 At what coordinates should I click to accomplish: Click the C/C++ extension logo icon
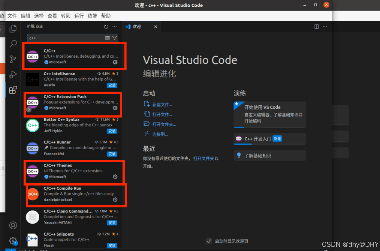[x=33, y=57]
